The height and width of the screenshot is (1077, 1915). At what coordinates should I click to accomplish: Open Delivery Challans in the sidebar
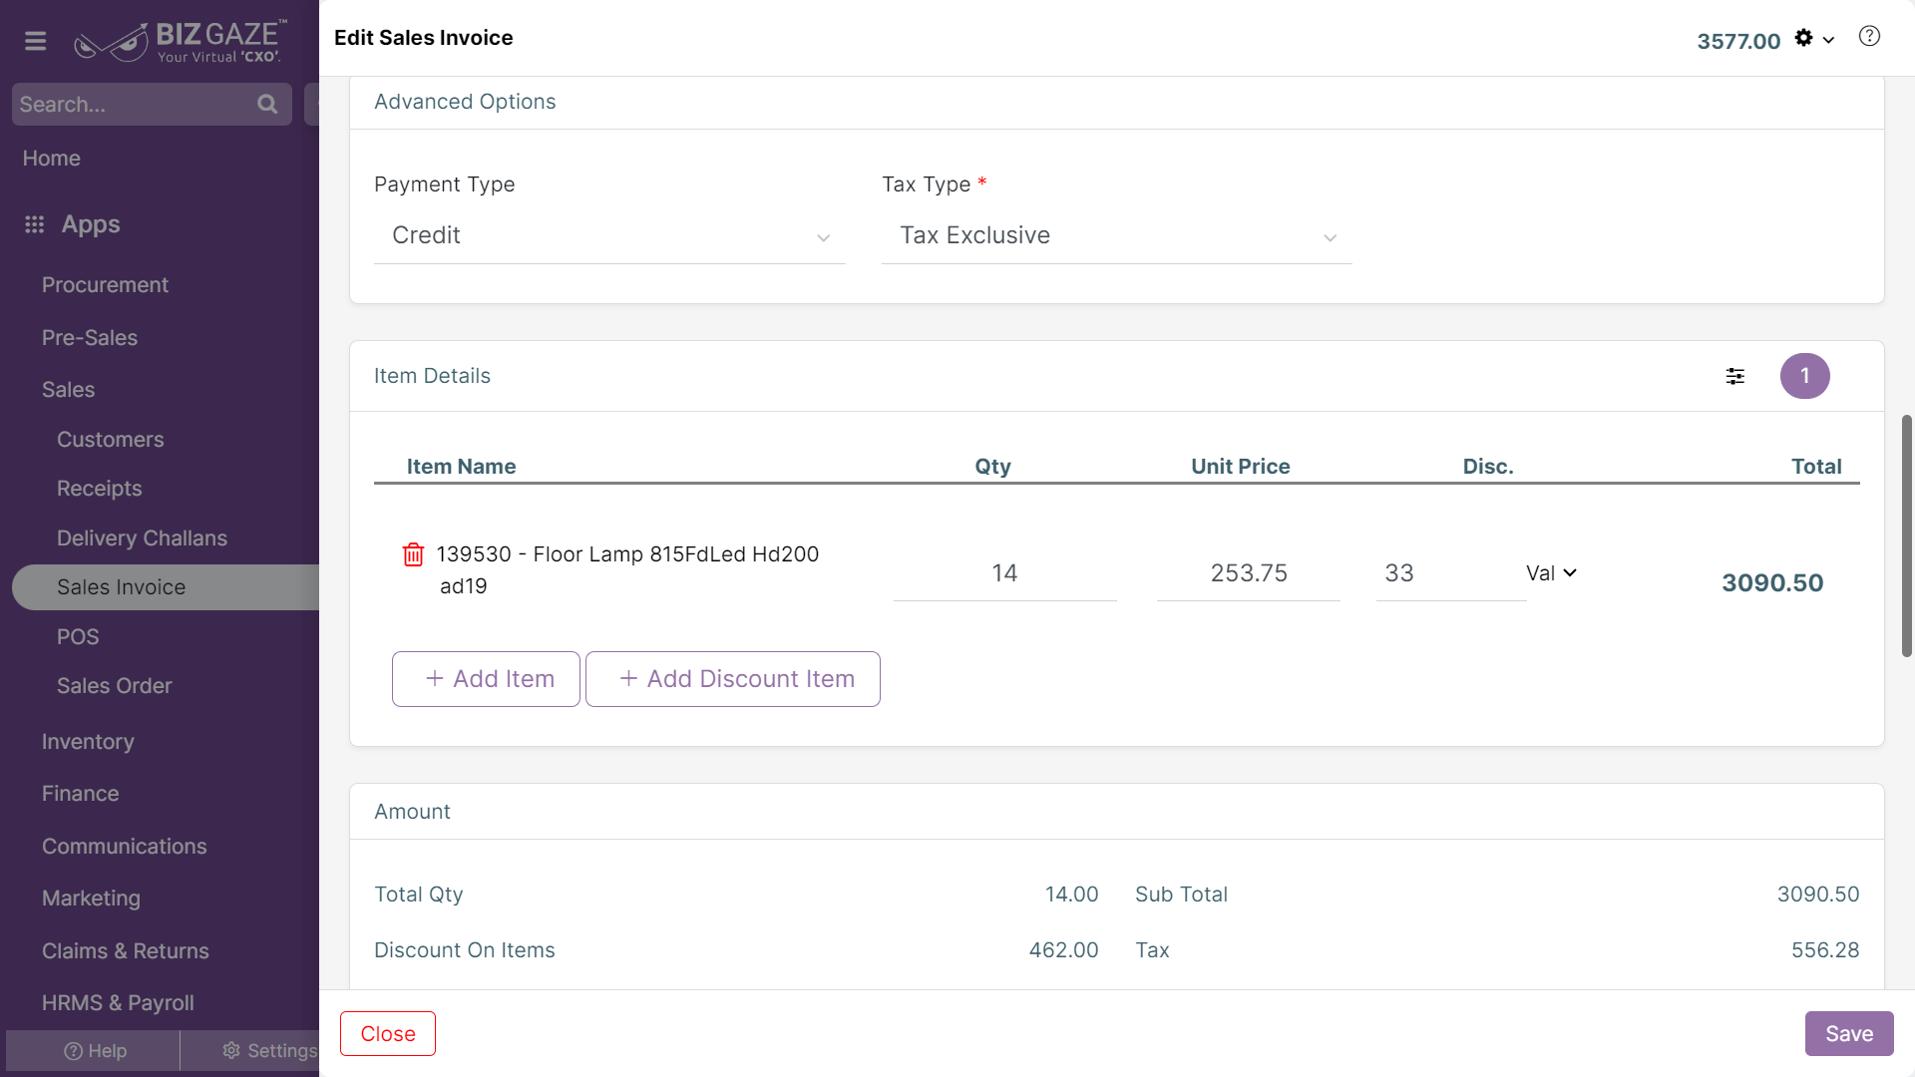click(x=142, y=538)
